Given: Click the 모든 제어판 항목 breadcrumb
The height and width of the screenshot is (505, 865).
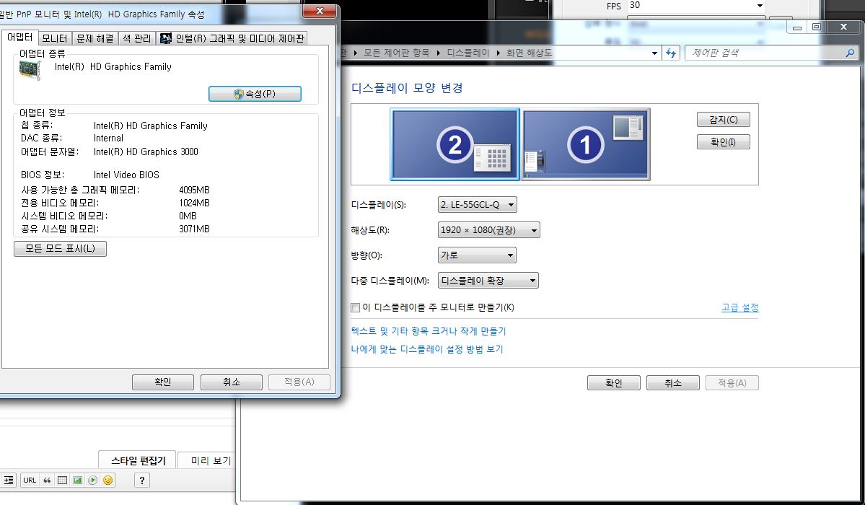Looking at the screenshot, I should point(396,53).
